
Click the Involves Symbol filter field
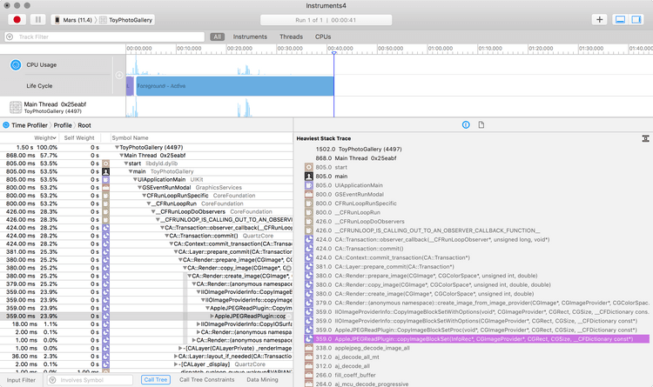pyautogui.click(x=90, y=380)
